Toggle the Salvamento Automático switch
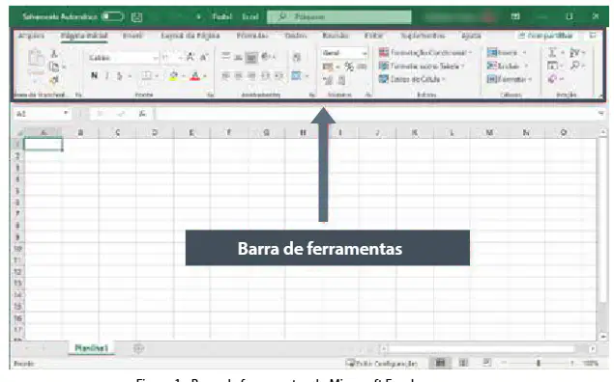 pyautogui.click(x=112, y=16)
